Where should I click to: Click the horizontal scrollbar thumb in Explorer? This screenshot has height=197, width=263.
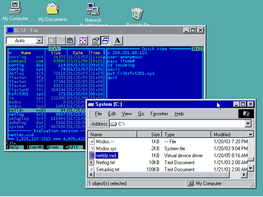(x=162, y=175)
